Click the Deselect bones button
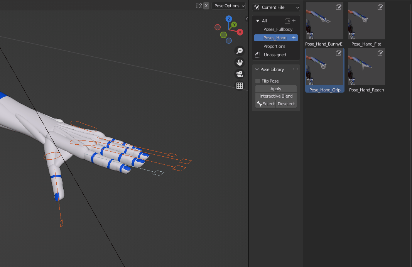The height and width of the screenshot is (267, 412). (286, 104)
